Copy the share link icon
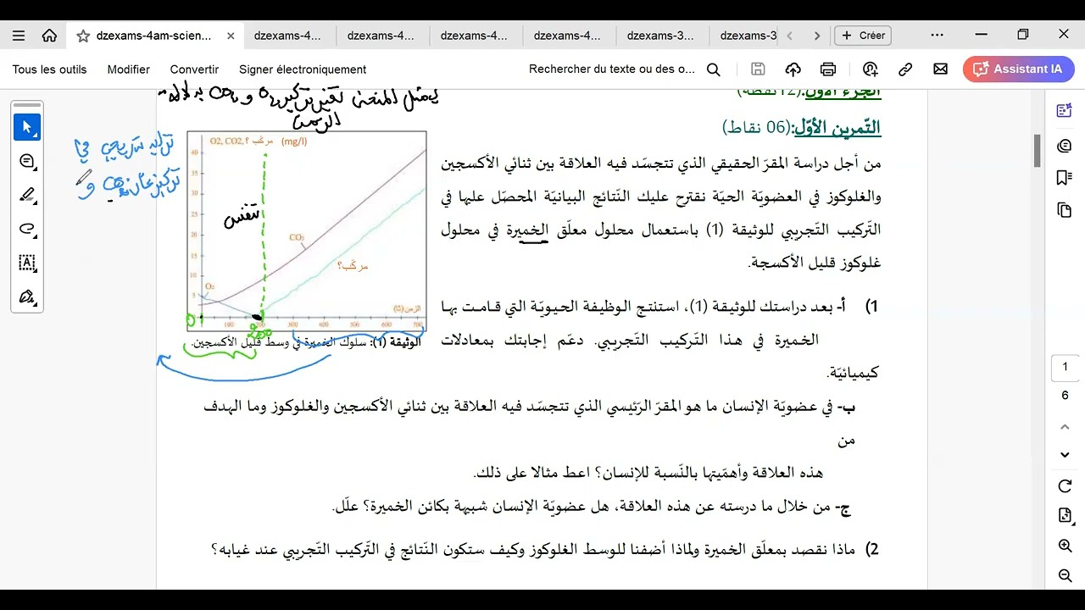 pos(905,69)
